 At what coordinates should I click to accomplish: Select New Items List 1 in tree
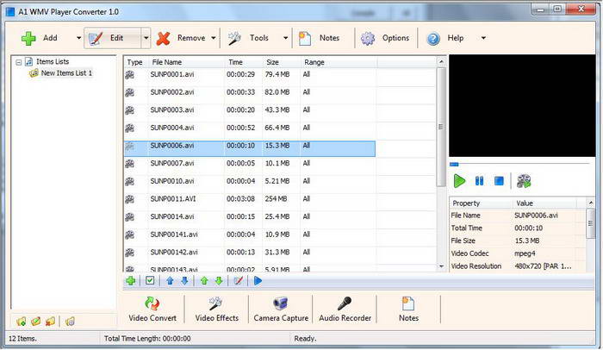pos(66,73)
